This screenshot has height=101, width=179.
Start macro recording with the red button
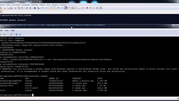tap(87, 8)
